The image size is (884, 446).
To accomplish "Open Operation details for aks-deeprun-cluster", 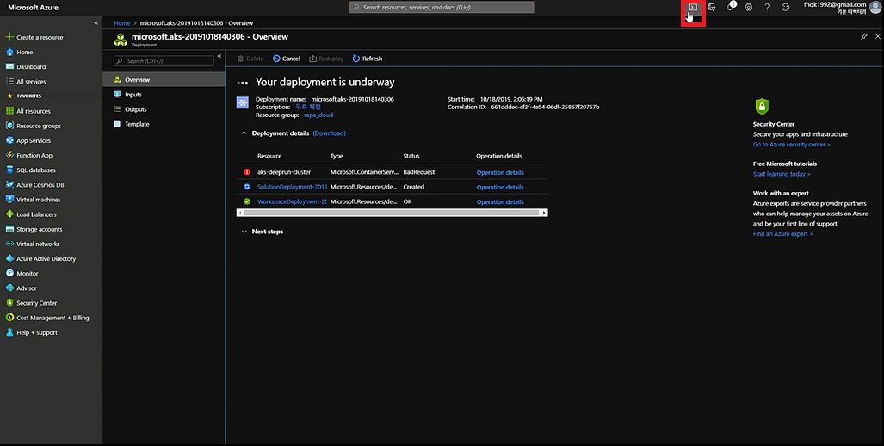I will [x=500, y=172].
